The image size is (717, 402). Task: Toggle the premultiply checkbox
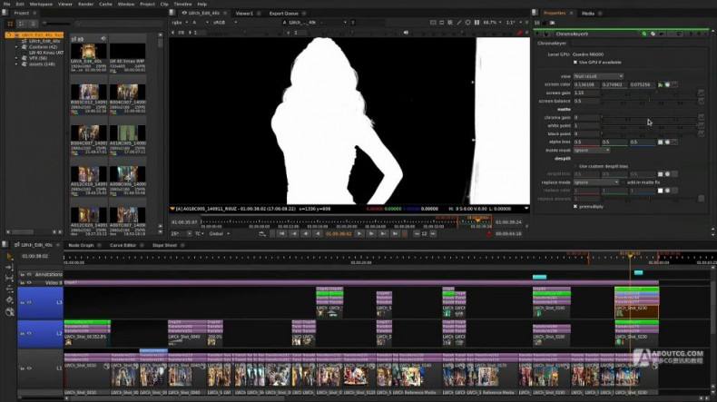click(575, 206)
